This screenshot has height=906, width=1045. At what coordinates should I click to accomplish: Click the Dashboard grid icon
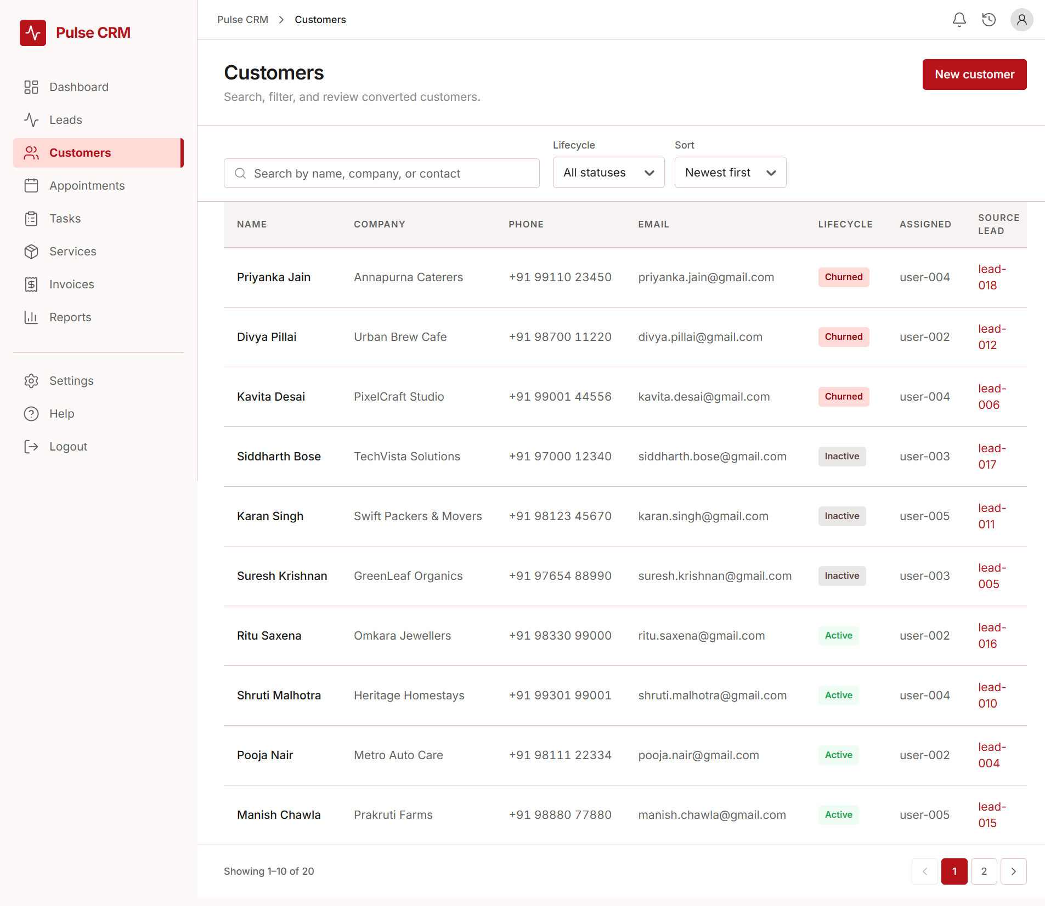[x=31, y=87]
